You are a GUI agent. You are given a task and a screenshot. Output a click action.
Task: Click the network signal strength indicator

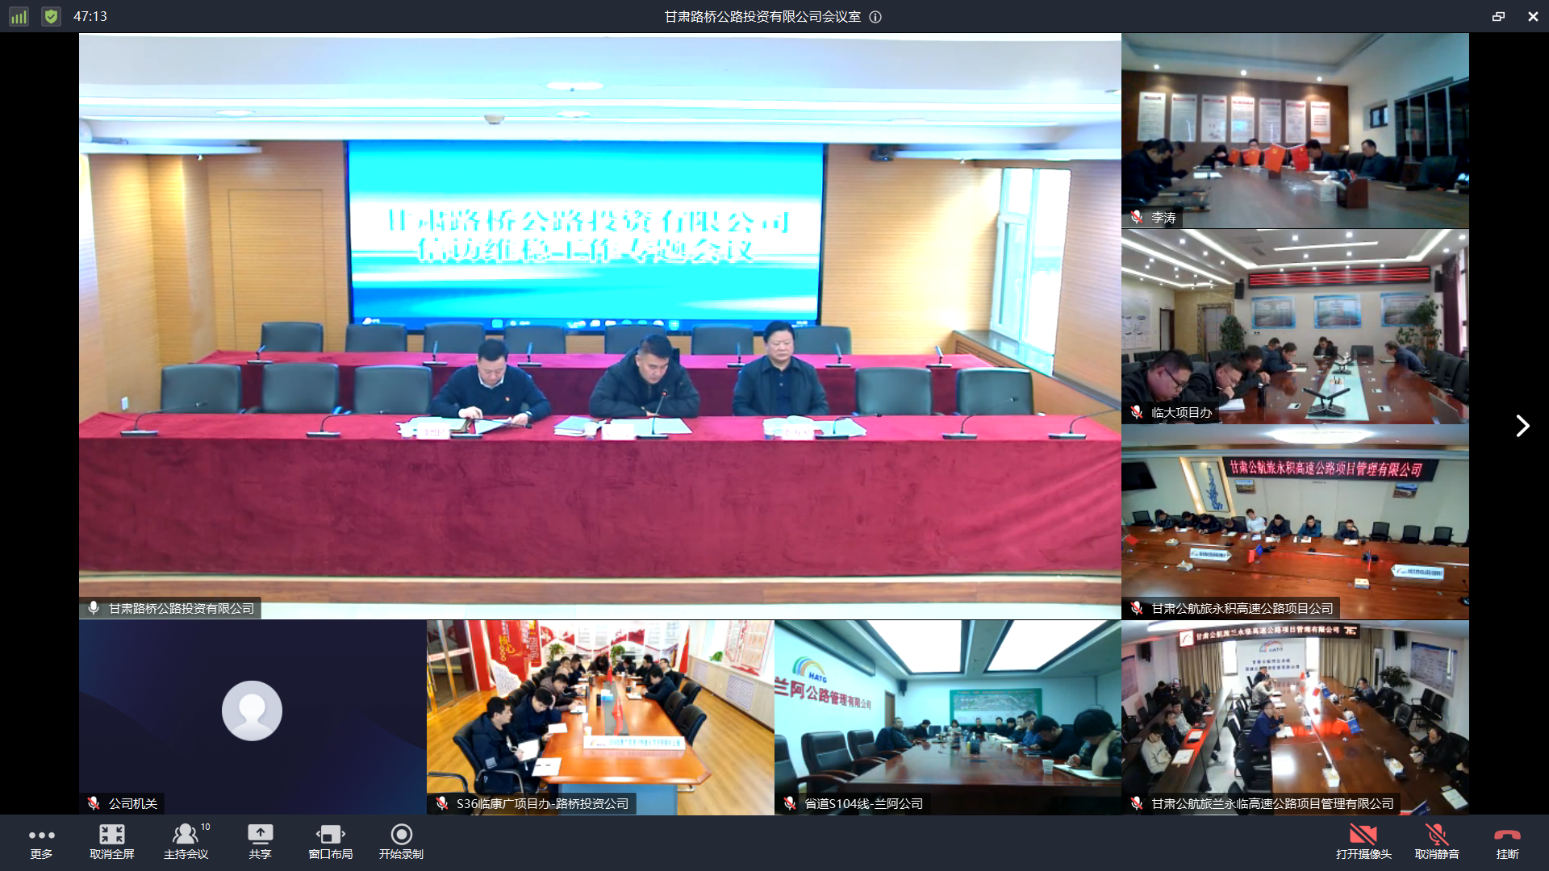tap(18, 15)
